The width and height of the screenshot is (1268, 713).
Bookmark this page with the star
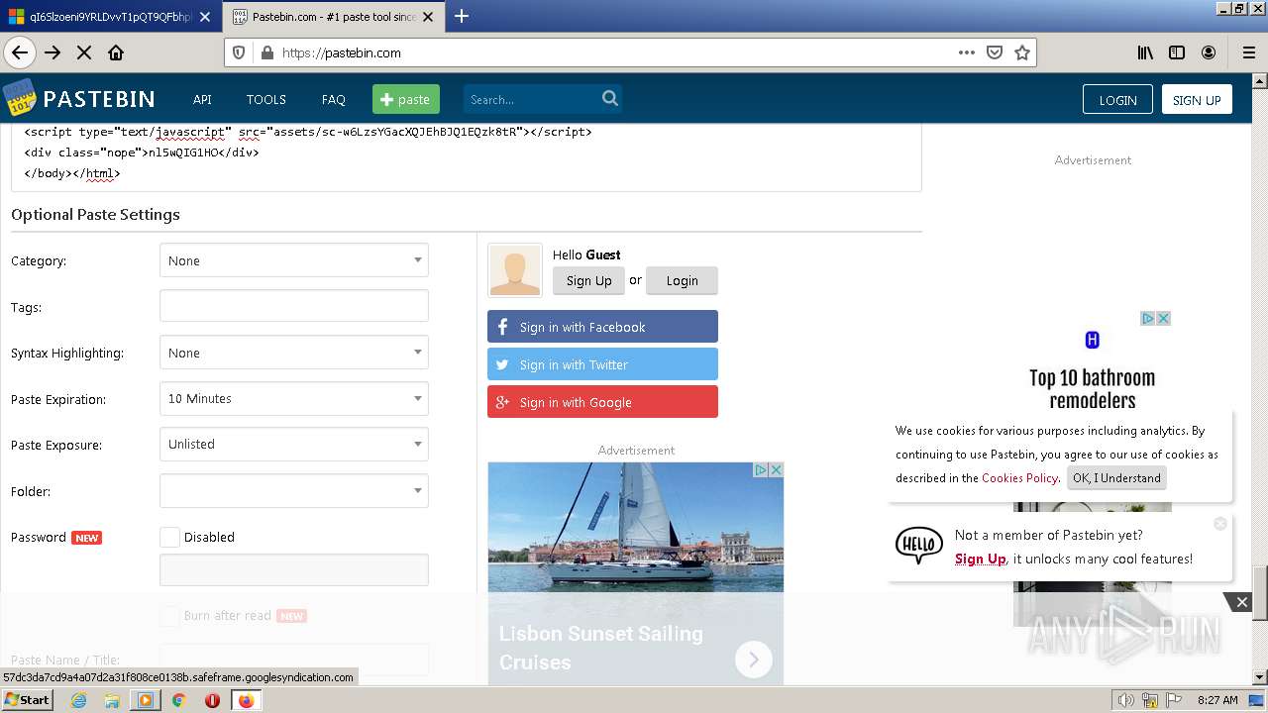click(1022, 52)
